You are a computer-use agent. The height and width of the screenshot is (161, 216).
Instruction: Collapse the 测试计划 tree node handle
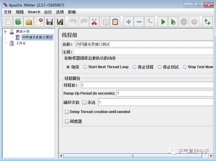click(x=5, y=32)
